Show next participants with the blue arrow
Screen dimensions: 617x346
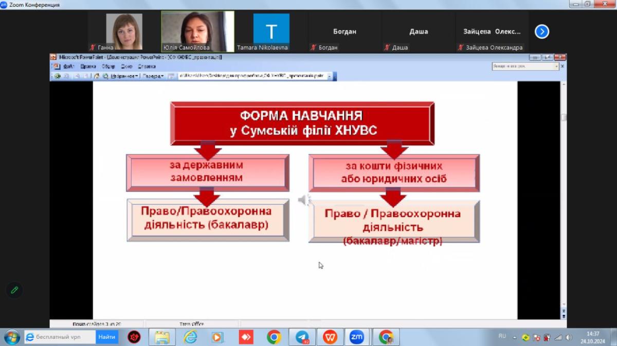tap(541, 32)
